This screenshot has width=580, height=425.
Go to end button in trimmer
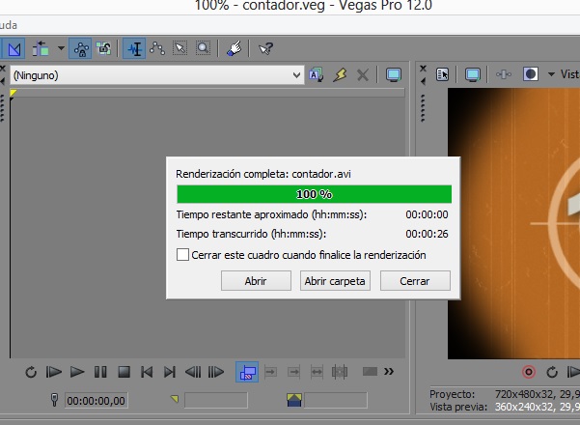click(170, 372)
